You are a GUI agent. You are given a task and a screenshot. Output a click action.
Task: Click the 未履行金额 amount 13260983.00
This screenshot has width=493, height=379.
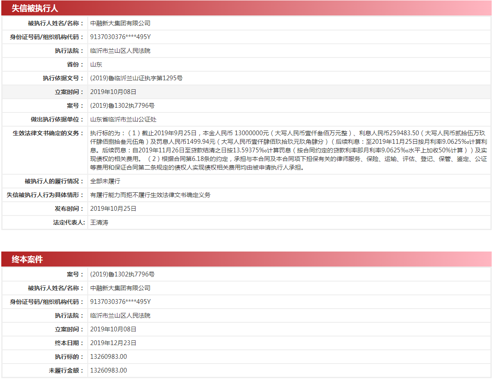coord(108,370)
